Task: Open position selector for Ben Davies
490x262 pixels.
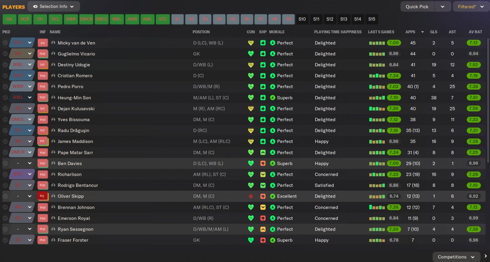Action: (x=22, y=163)
